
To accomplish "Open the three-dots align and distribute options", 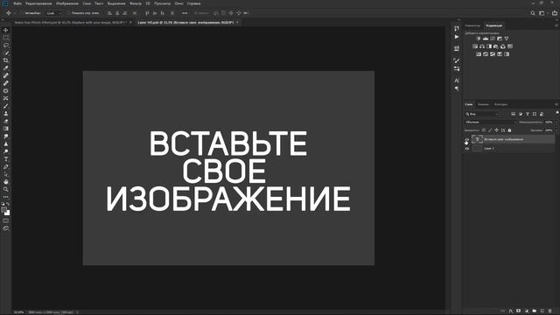I will (x=185, y=13).
